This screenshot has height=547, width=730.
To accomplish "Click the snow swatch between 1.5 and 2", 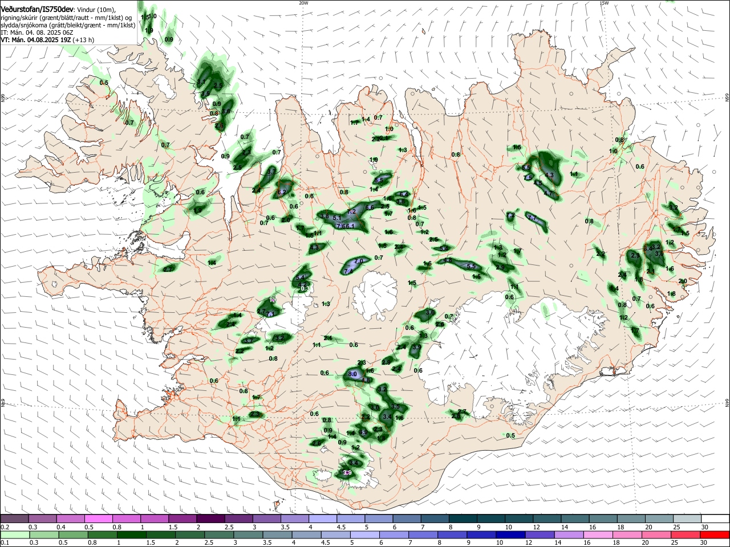I will 182,519.
